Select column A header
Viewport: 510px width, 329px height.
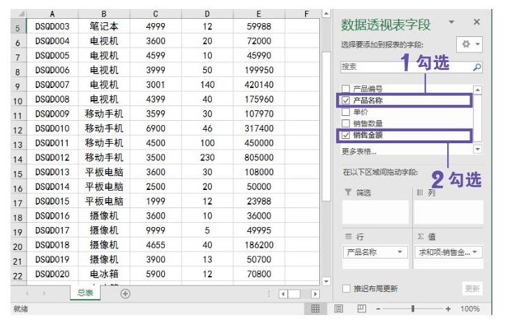pyautogui.click(x=52, y=14)
